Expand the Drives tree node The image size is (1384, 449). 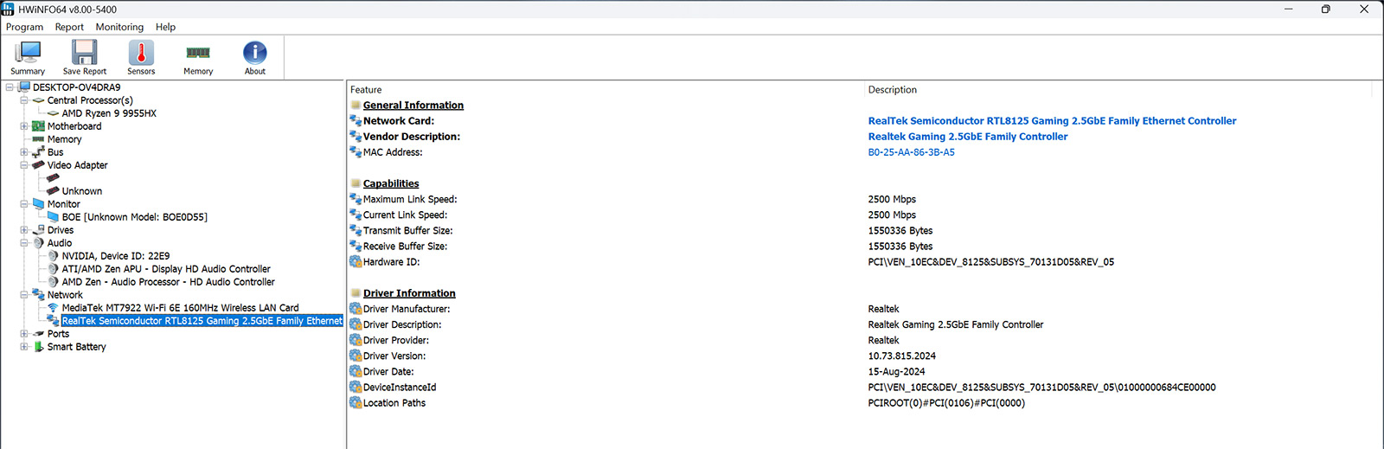24,230
